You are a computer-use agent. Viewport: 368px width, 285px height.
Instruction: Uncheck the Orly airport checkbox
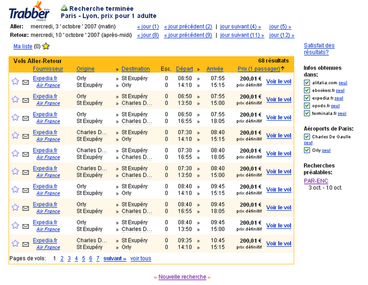tap(307, 150)
